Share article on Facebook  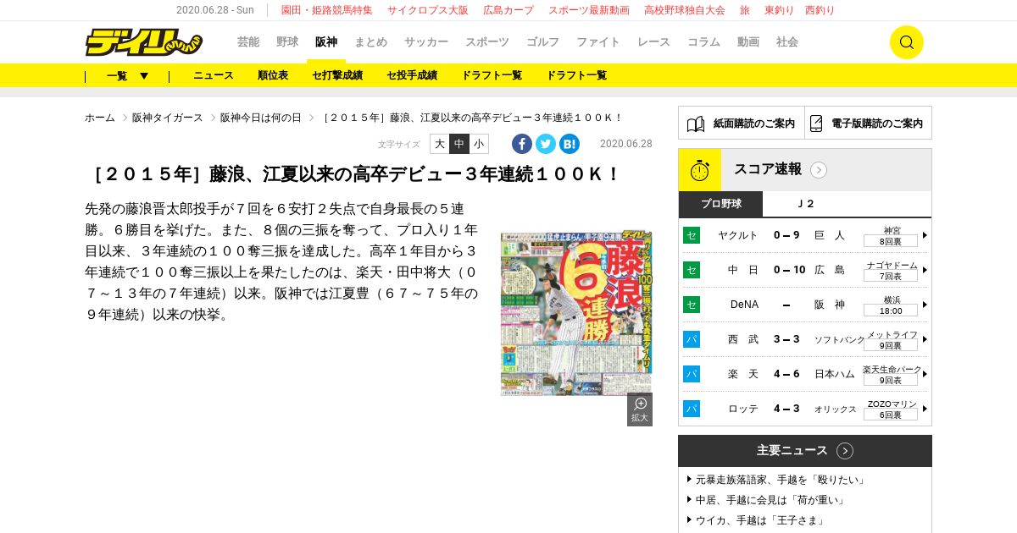pyautogui.click(x=522, y=144)
